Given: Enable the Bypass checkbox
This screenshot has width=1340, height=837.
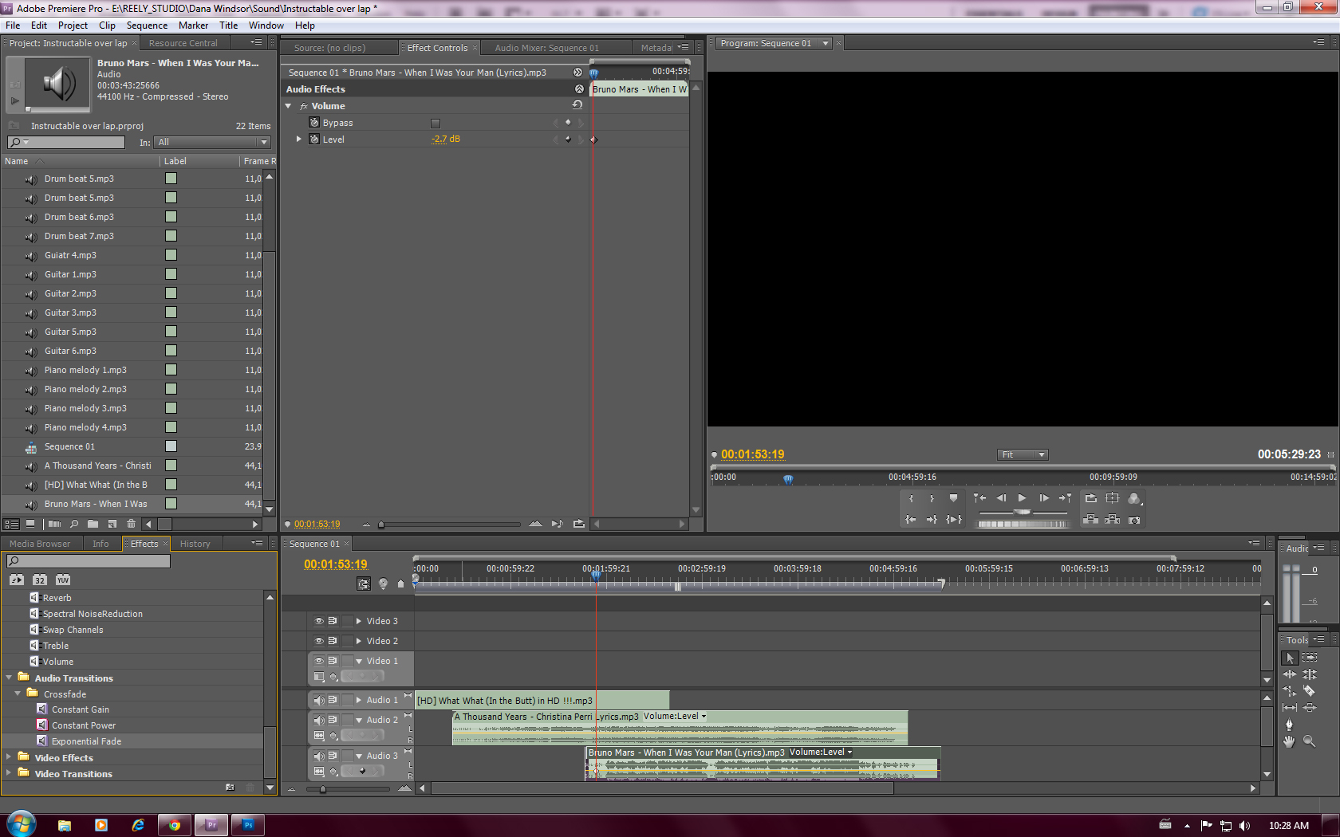Looking at the screenshot, I should point(436,124).
